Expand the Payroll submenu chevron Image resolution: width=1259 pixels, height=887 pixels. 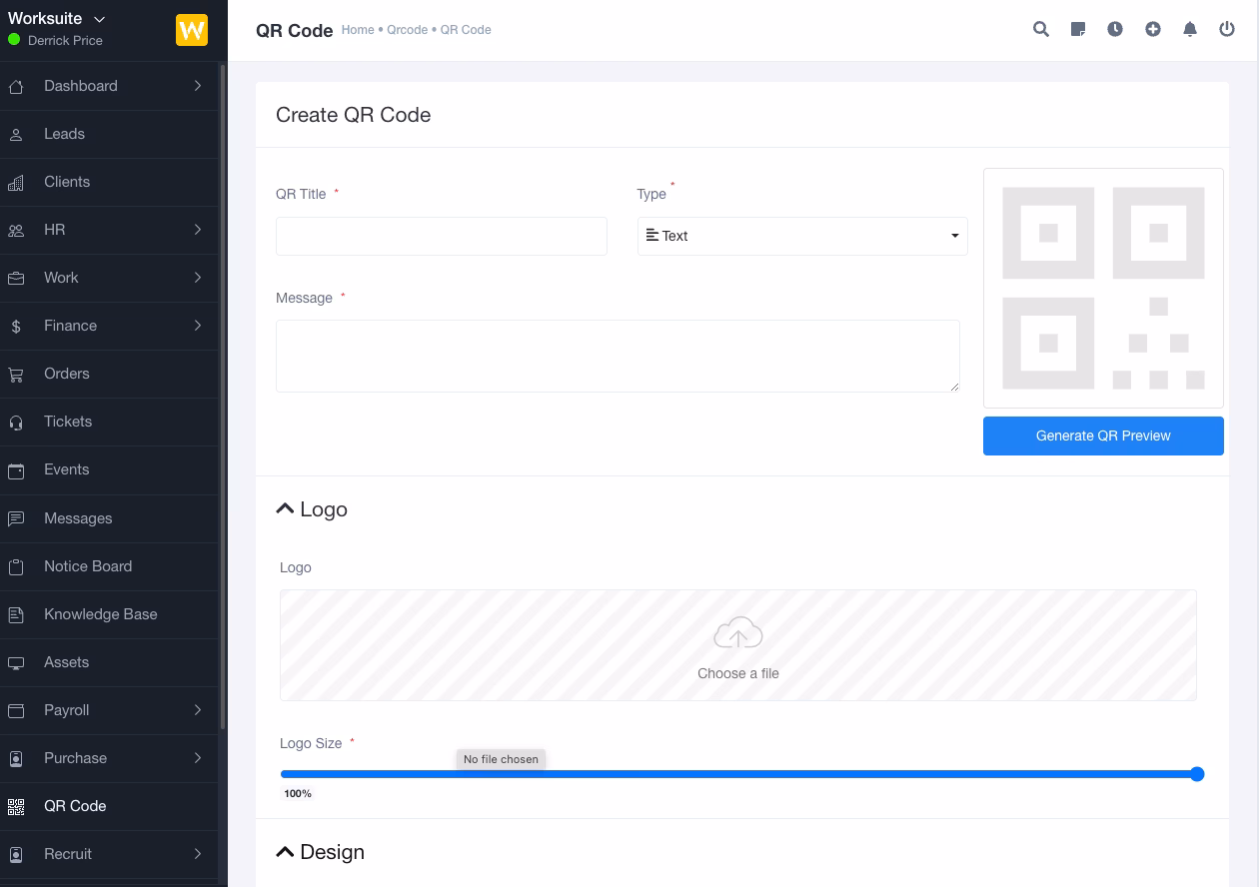[198, 710]
